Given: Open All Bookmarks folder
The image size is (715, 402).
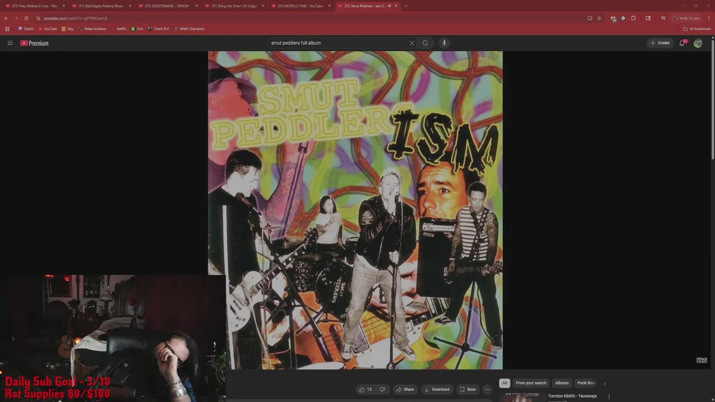Looking at the screenshot, I should [697, 28].
